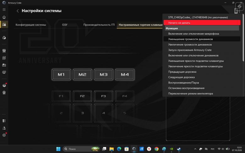
Task: Select the M3 hotkey button
Action: coord(104,75)
